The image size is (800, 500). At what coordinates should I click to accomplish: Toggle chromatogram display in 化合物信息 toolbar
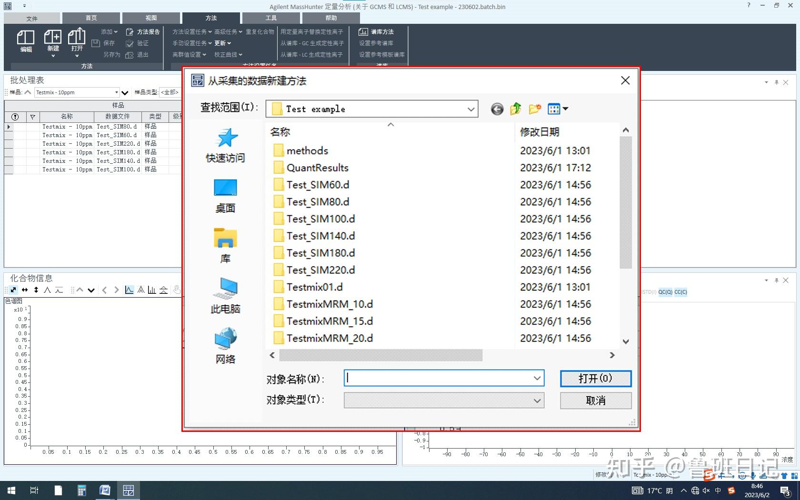(129, 290)
